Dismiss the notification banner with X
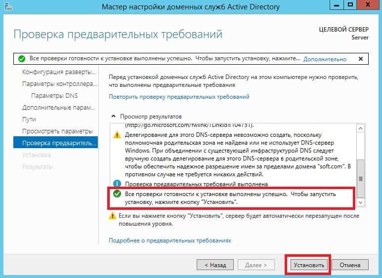The image size is (382, 278). [x=361, y=59]
